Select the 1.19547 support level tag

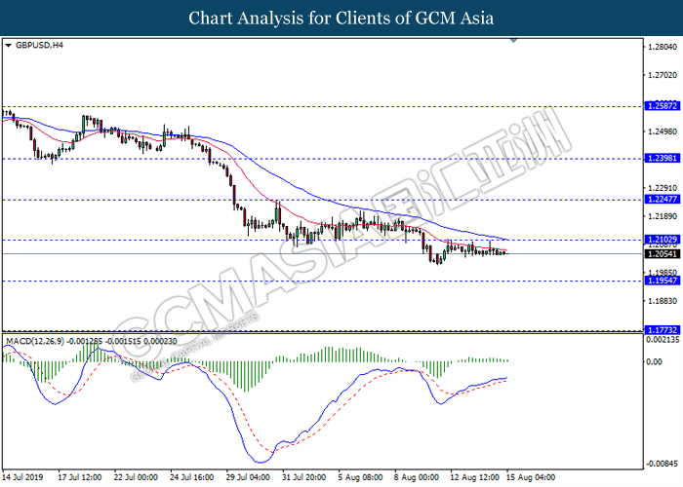663,281
